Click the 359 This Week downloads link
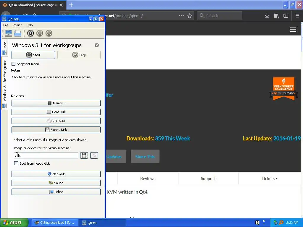Viewport: 303px width, 227px height. tap(173, 138)
